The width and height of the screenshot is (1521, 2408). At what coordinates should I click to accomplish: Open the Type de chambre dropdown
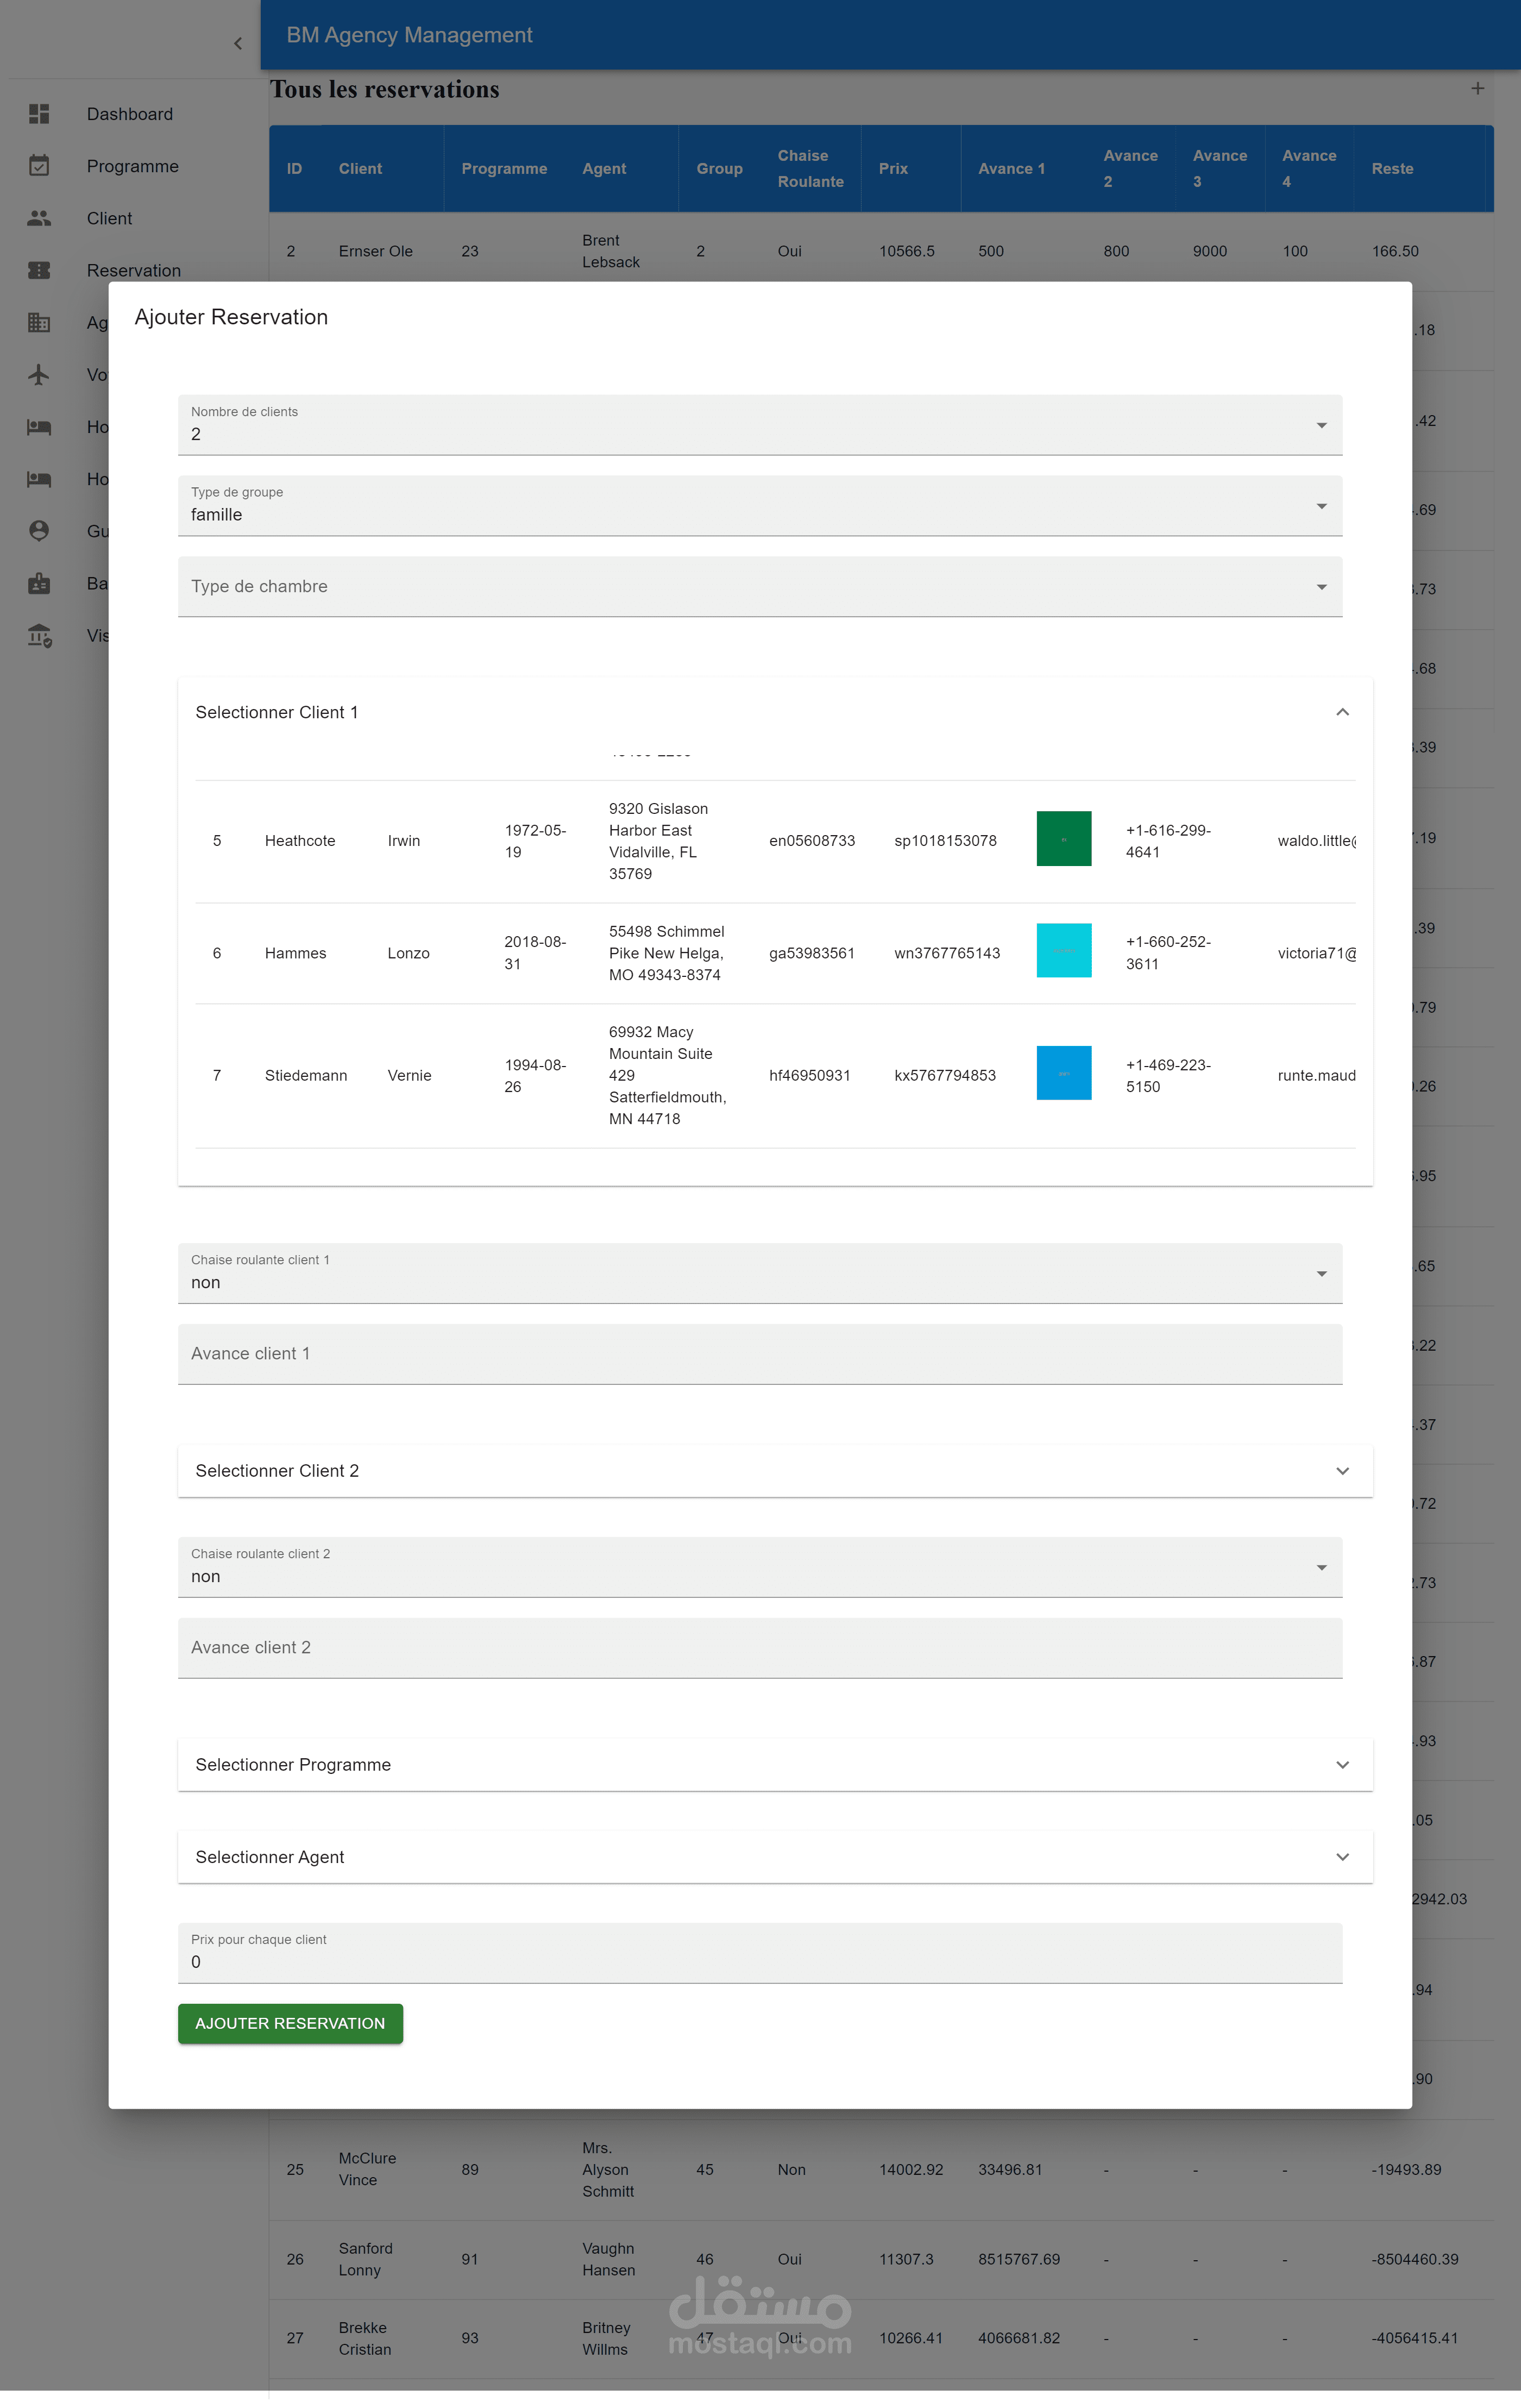(x=759, y=587)
